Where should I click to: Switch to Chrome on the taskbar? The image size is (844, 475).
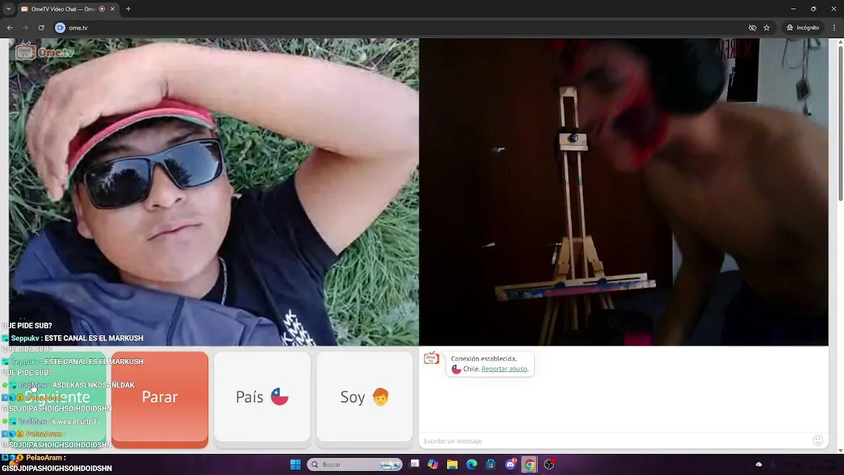point(529,464)
